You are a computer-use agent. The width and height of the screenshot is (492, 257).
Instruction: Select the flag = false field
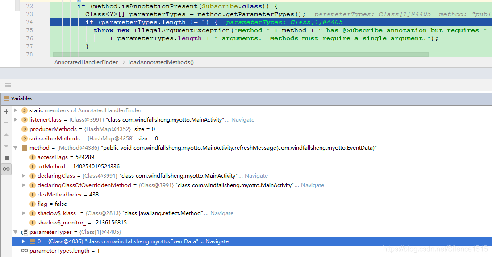coord(252,204)
